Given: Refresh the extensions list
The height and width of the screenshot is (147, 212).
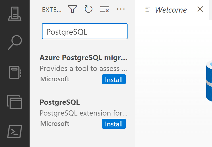Looking at the screenshot, I should point(88,9).
